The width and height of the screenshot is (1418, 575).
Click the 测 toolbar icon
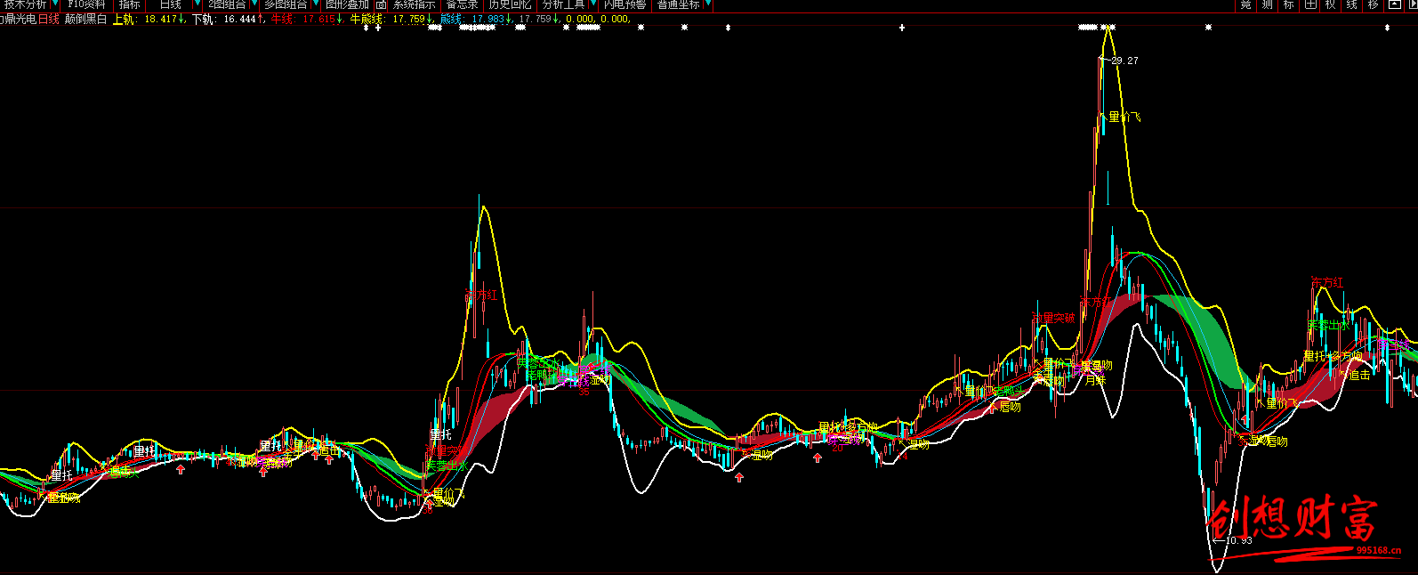[x=1267, y=4]
